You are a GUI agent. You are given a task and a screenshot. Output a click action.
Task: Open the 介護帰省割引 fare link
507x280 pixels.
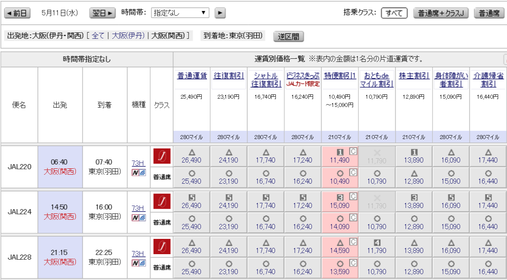(x=488, y=80)
